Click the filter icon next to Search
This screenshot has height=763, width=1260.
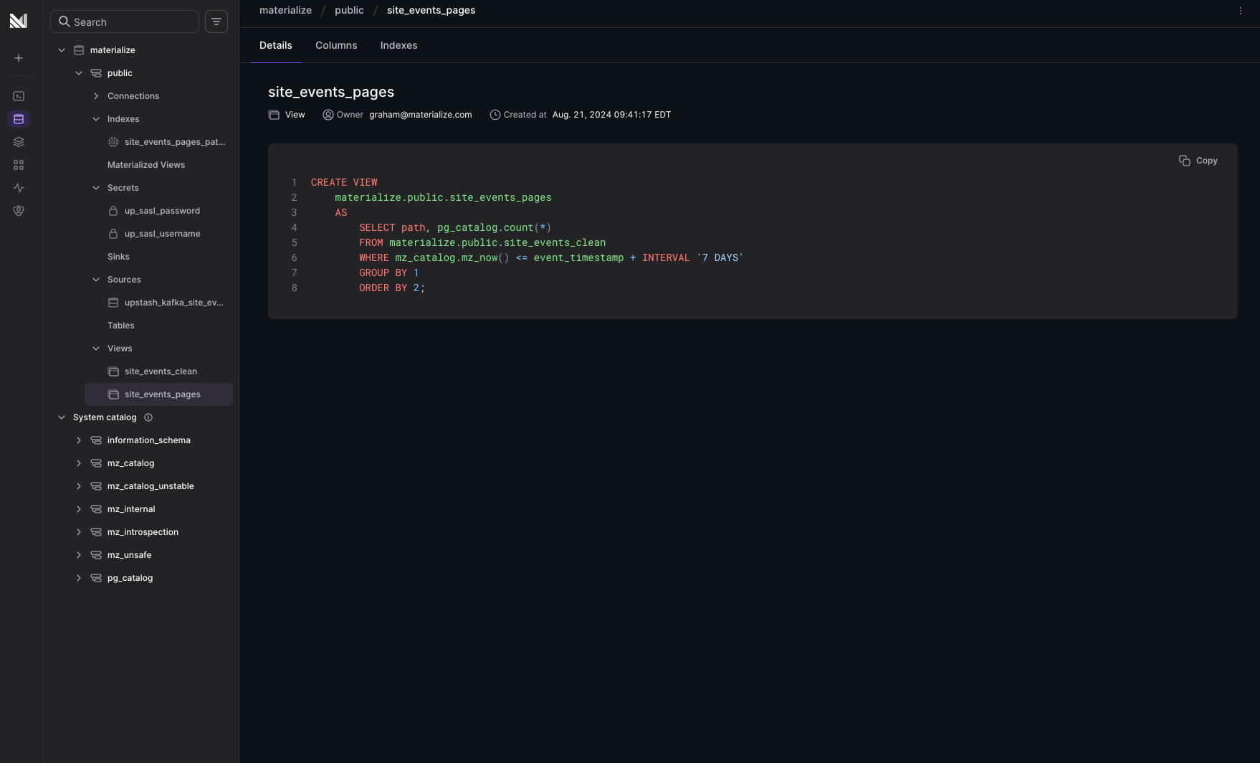click(x=216, y=22)
